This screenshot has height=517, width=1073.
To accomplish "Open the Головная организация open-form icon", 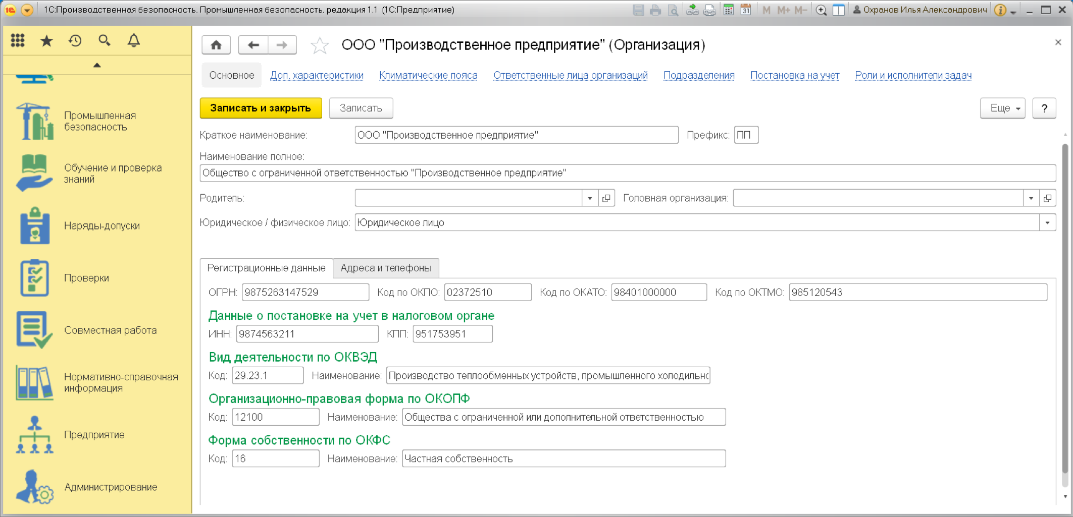I will pos(1048,198).
